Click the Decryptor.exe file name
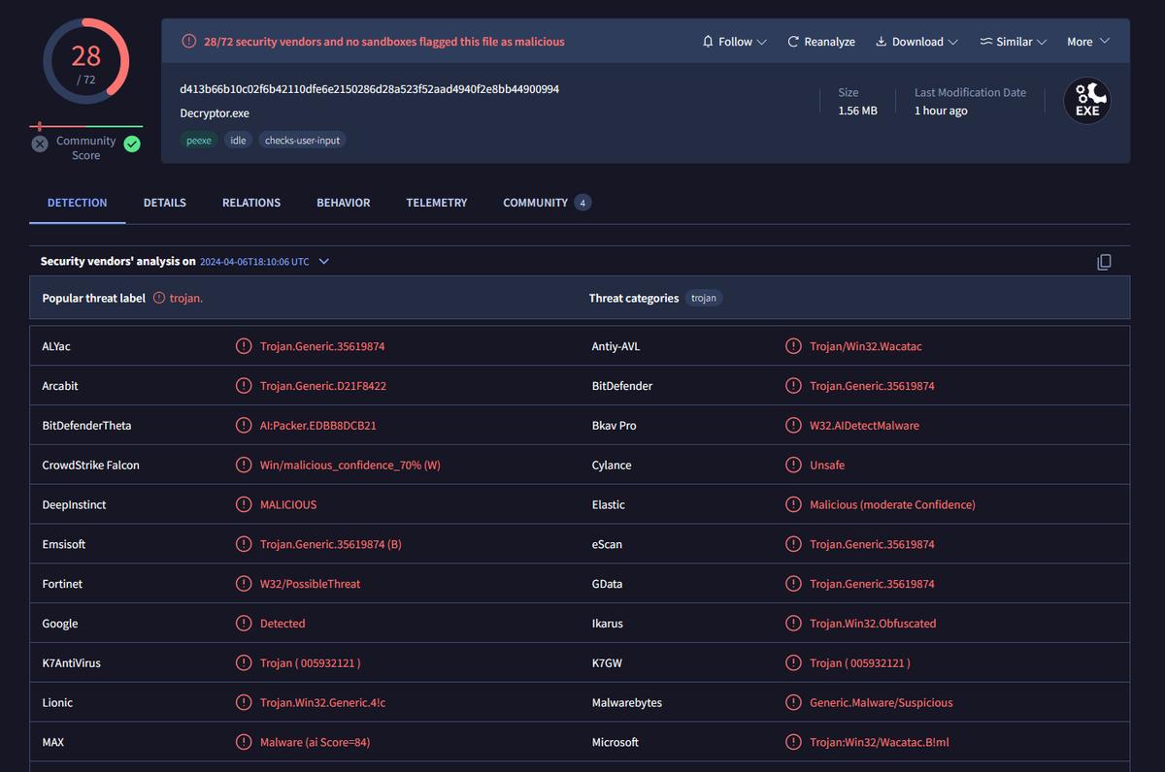Screen dimensions: 1165x772 [x=215, y=113]
